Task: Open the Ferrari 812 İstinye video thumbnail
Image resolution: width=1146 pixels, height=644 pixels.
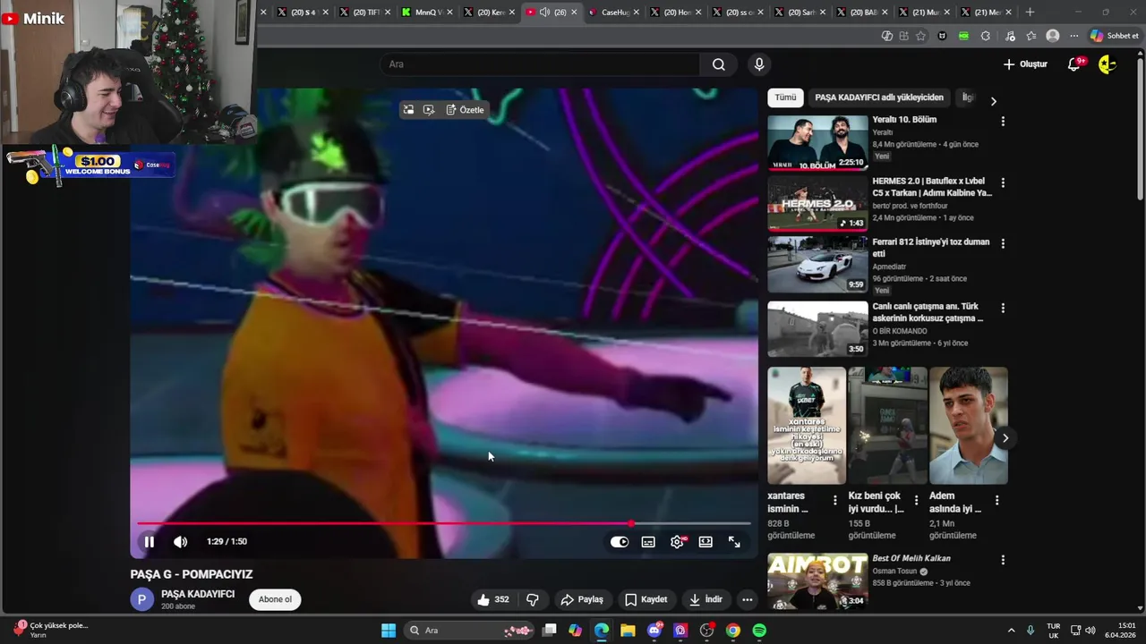Action: pyautogui.click(x=817, y=265)
